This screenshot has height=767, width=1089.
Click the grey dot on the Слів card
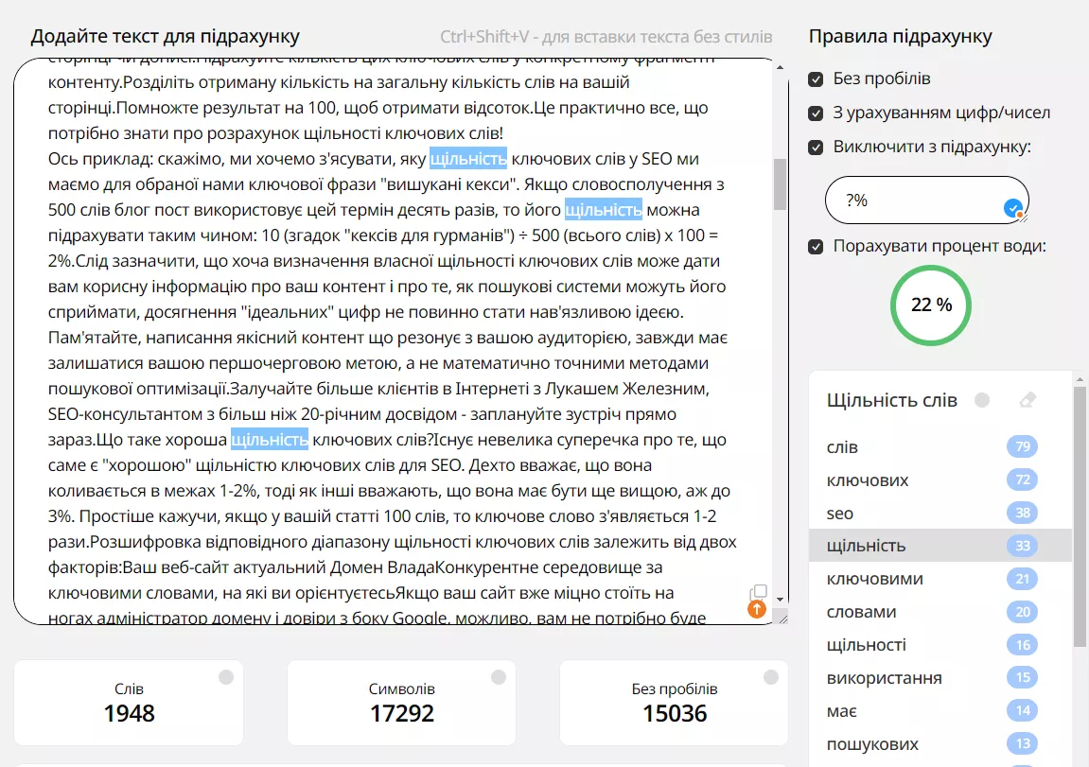226,677
